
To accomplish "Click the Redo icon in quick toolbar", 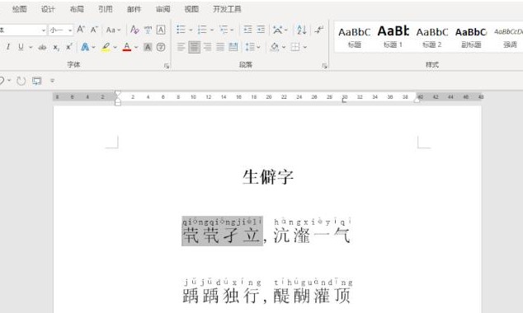I will click(x=21, y=81).
